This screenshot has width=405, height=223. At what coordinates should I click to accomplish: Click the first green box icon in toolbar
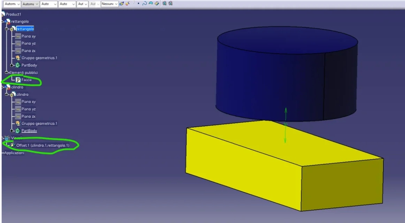pos(165,3)
